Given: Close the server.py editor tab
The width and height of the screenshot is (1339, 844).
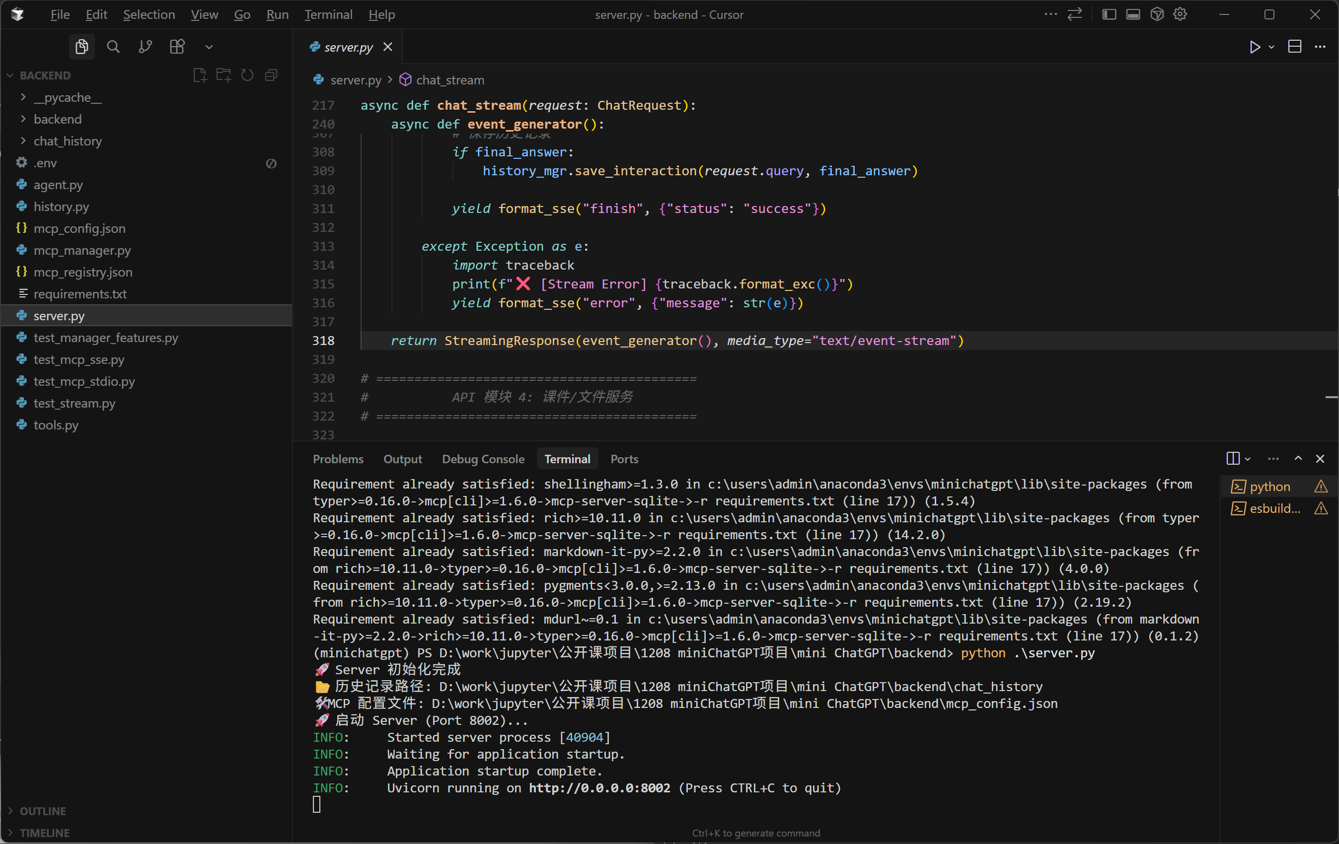Looking at the screenshot, I should pos(388,47).
